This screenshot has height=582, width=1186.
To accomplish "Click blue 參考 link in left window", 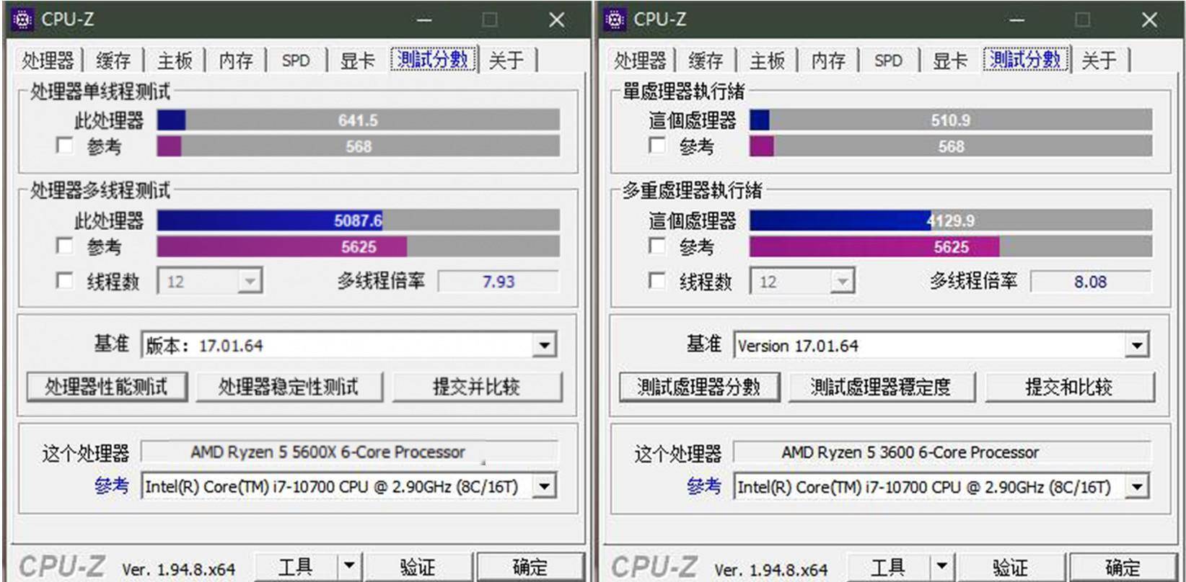I will 112,486.
